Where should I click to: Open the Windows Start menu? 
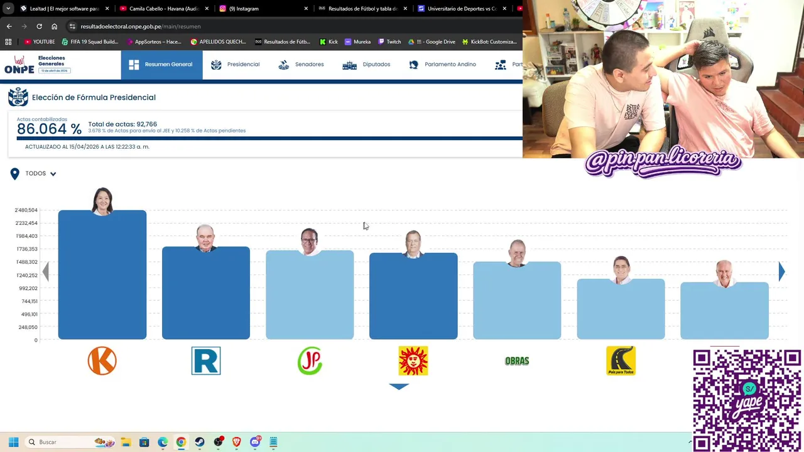click(13, 442)
